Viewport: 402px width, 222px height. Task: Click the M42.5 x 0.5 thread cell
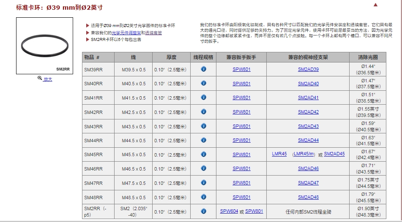(133, 112)
